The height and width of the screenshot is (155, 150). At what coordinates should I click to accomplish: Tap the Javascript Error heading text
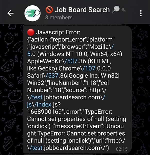pyautogui.click(x=58, y=32)
